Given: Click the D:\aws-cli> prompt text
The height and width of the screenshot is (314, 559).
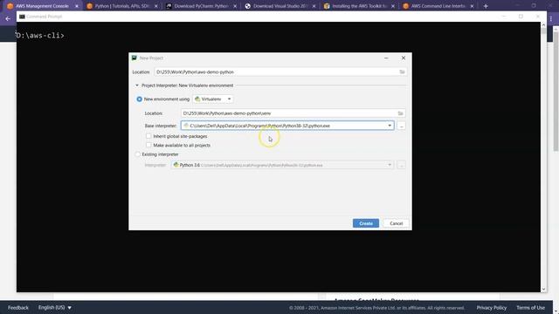Looking at the screenshot, I should pyautogui.click(x=40, y=36).
